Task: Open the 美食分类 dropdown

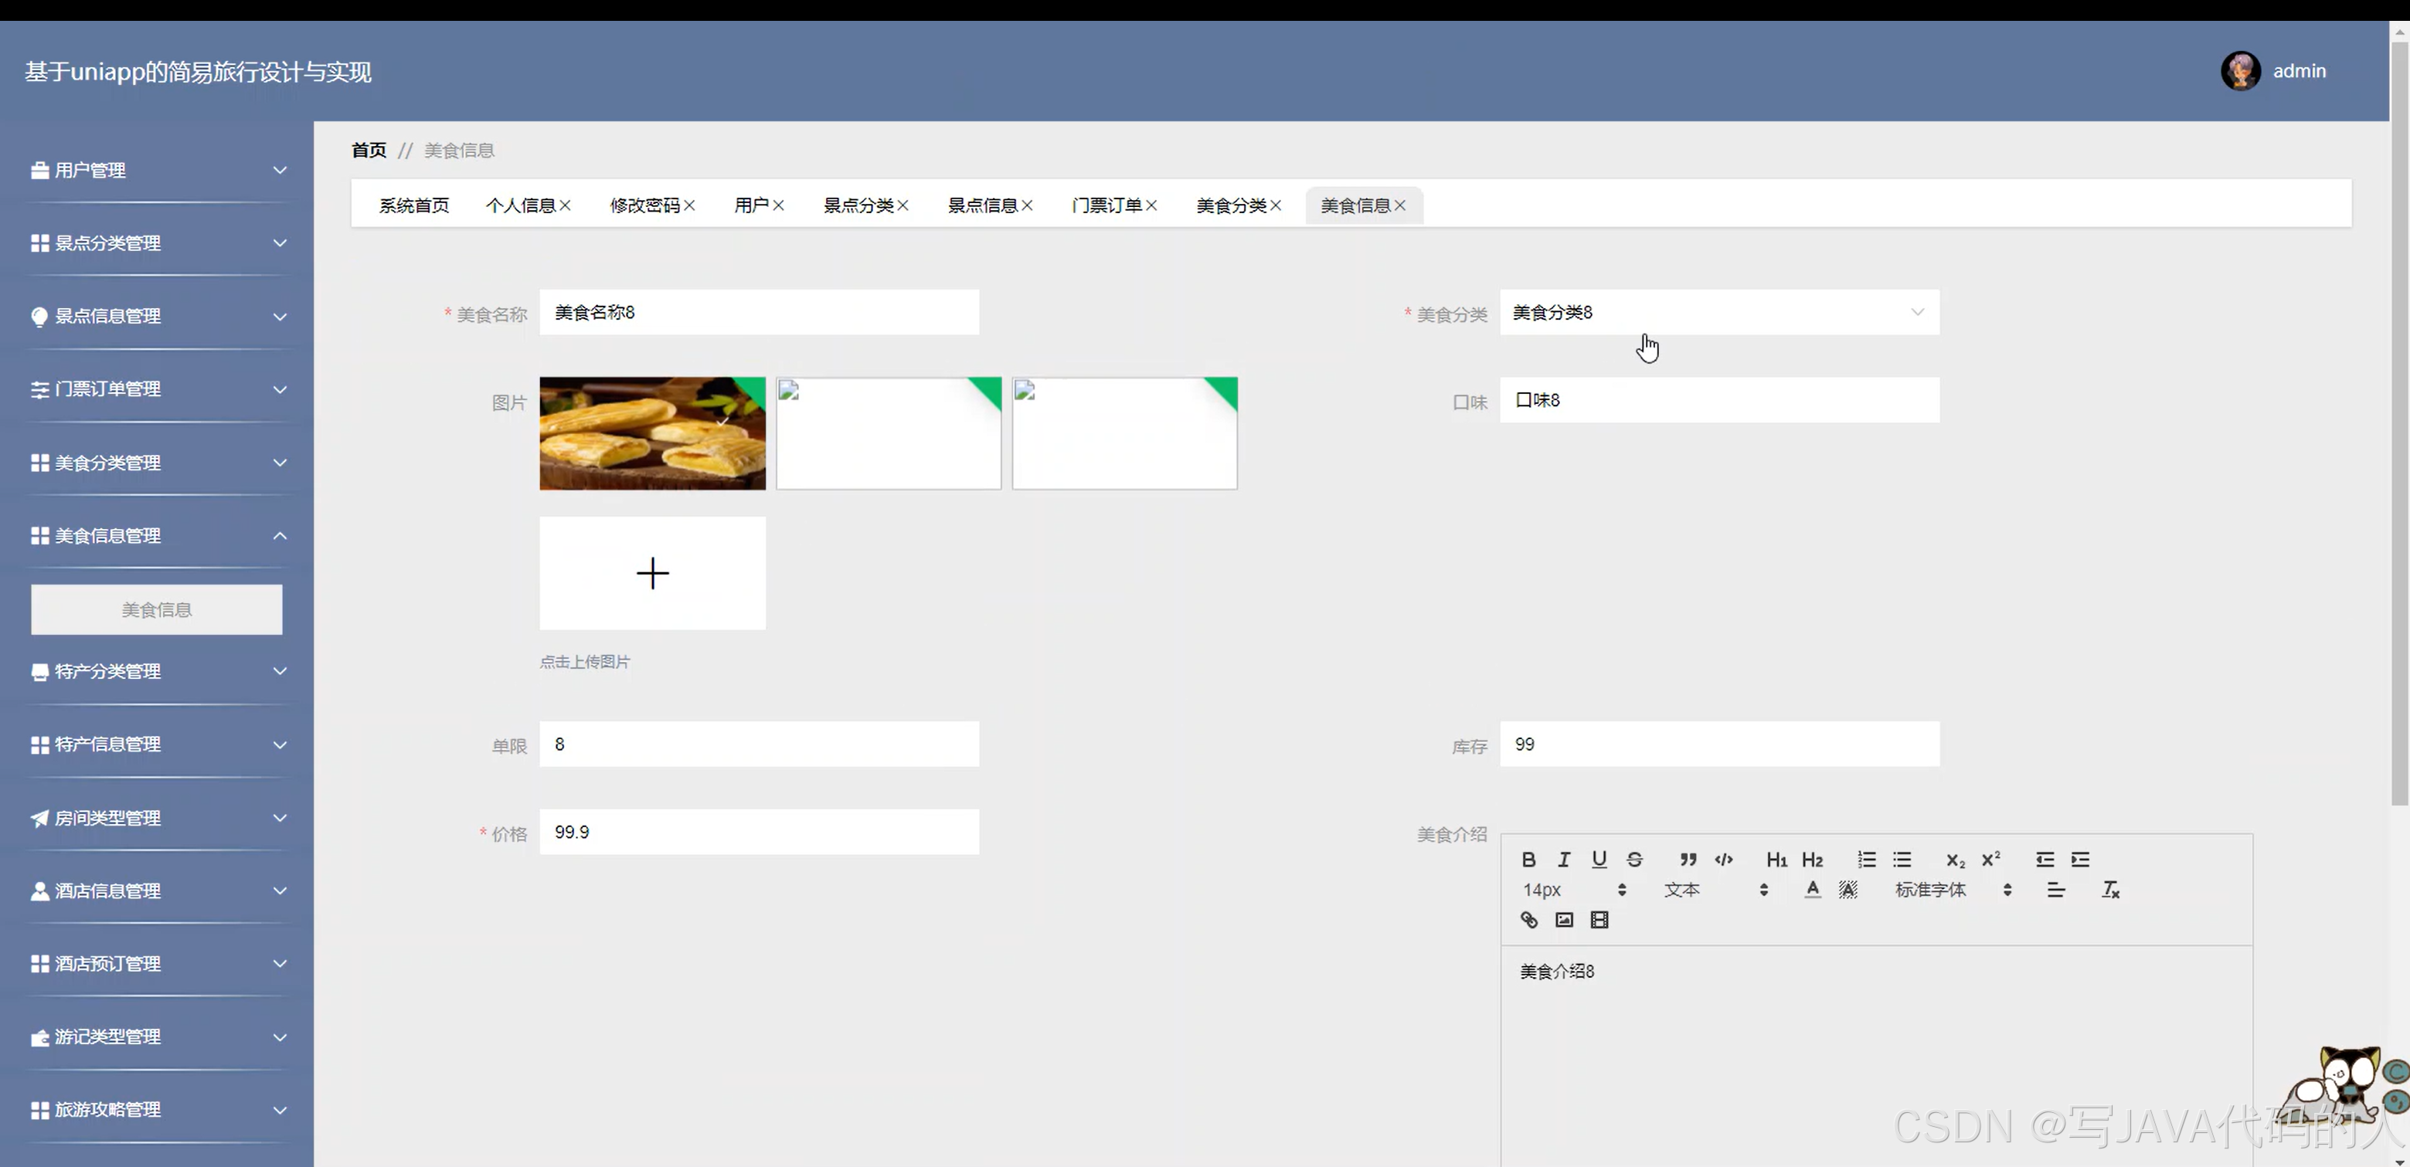Action: 1718,312
